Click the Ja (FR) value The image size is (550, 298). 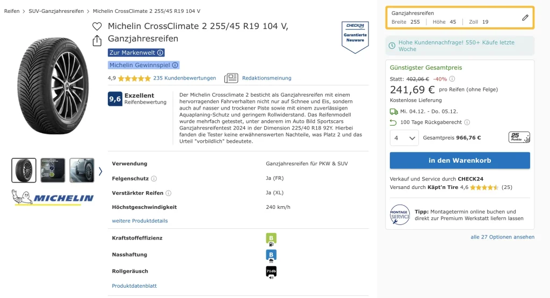(274, 178)
